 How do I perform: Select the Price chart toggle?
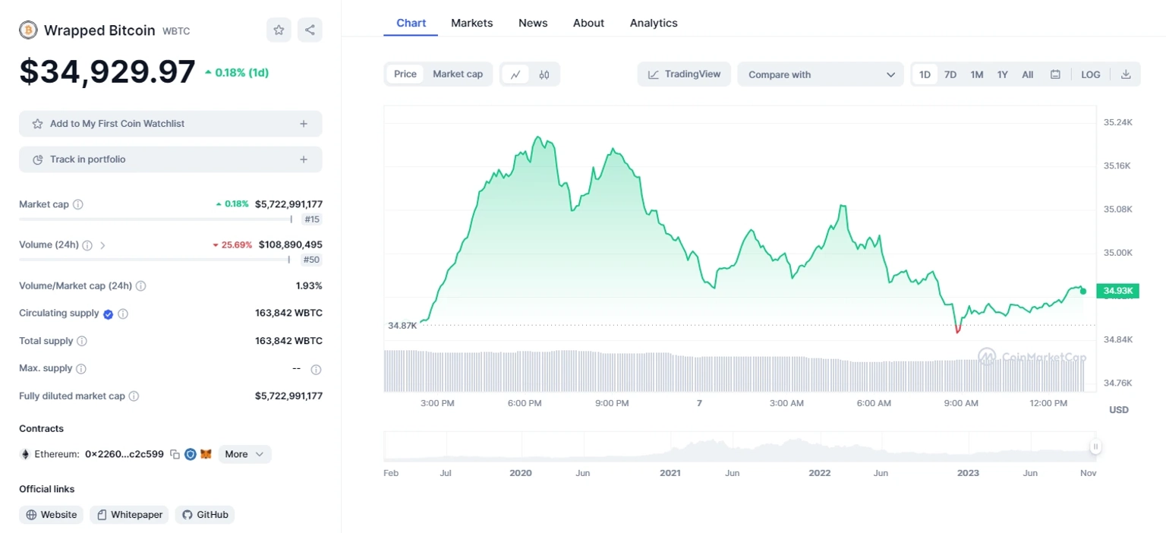[405, 74]
